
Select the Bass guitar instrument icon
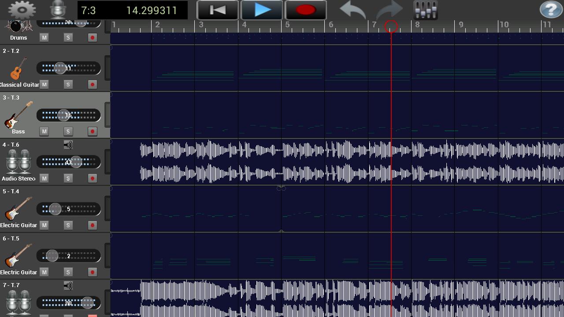coord(19,114)
